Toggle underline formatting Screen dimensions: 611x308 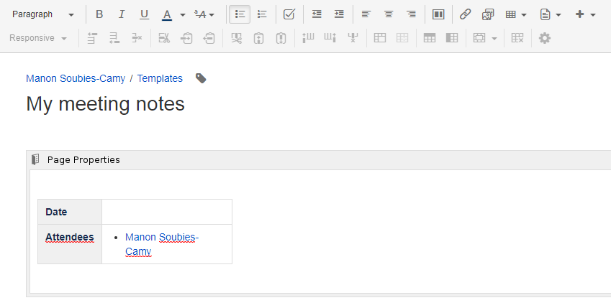[144, 14]
